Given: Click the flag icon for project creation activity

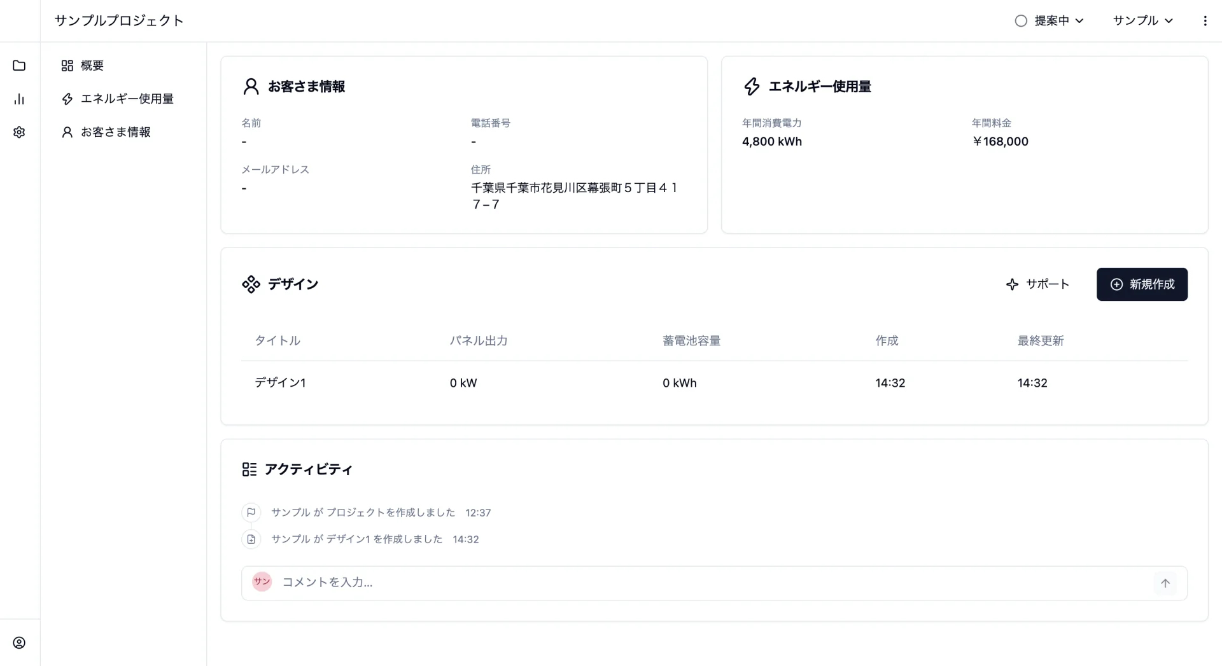Looking at the screenshot, I should click(251, 512).
